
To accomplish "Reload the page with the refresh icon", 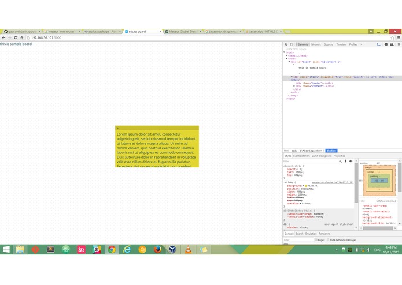I will [x=16, y=38].
